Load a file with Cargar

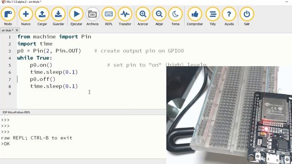(42, 16)
